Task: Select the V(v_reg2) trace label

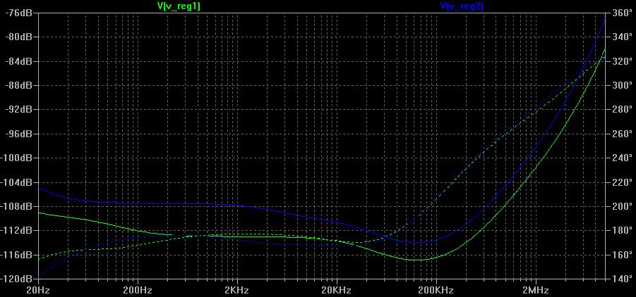Action: click(462, 6)
